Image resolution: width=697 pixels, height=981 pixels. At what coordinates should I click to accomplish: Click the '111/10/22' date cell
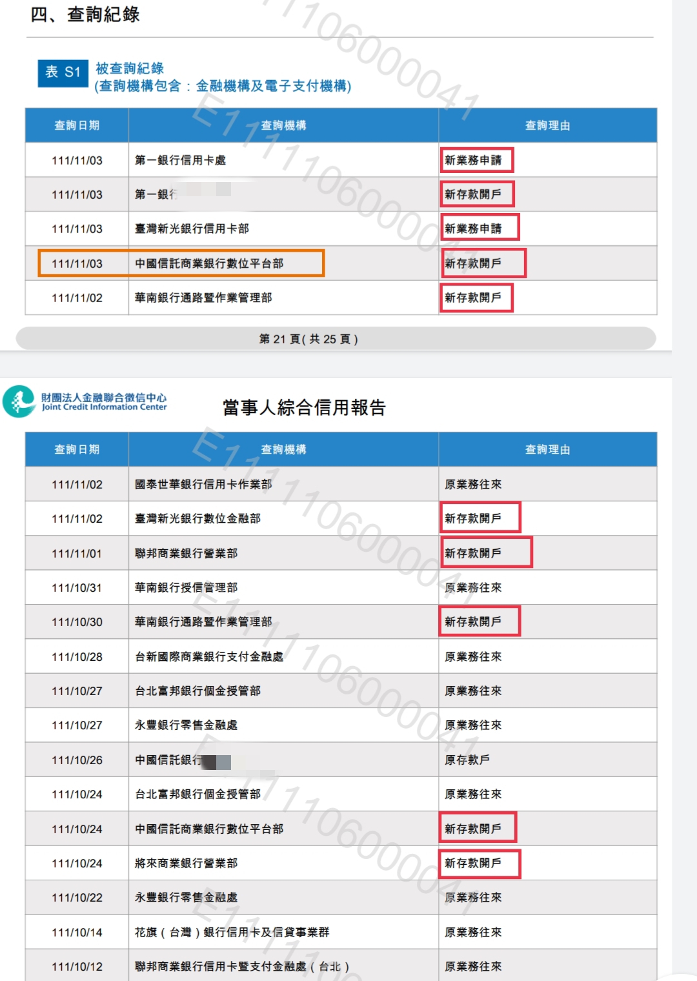pyautogui.click(x=77, y=897)
